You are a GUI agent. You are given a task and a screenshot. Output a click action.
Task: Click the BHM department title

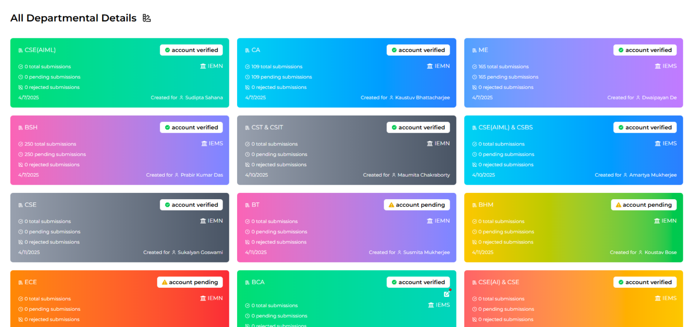point(486,205)
